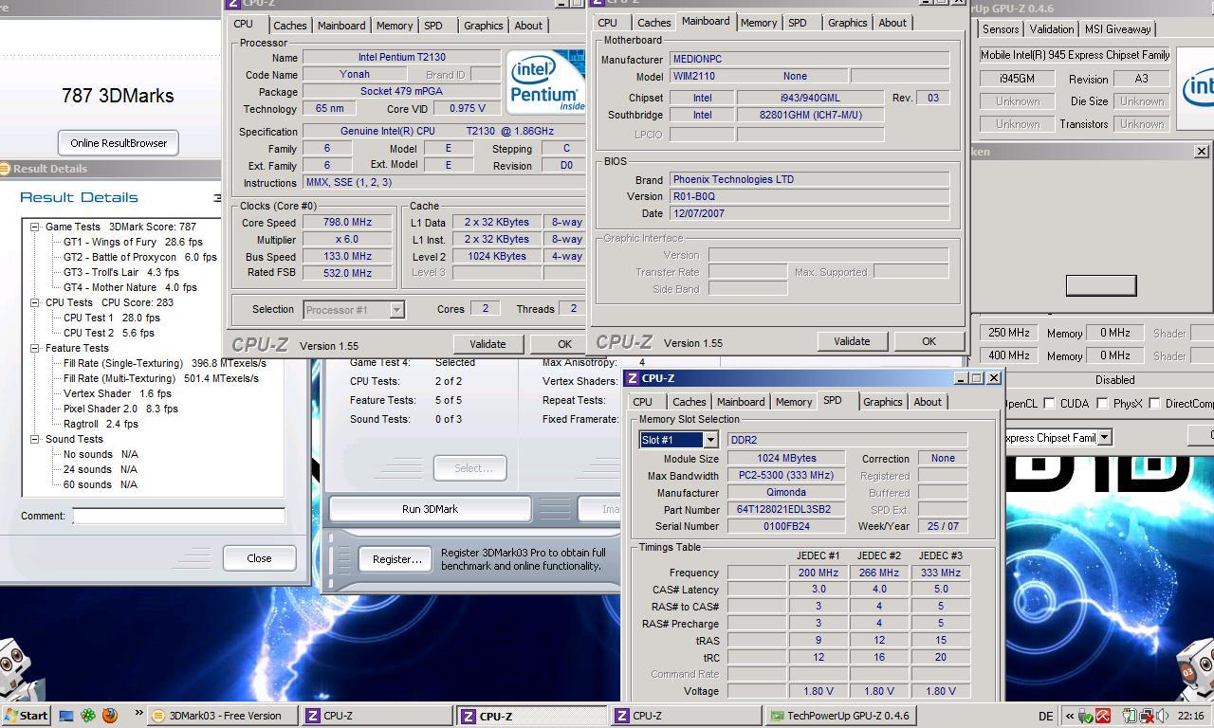
Task: Open the Windows Start menu
Action: point(26,716)
